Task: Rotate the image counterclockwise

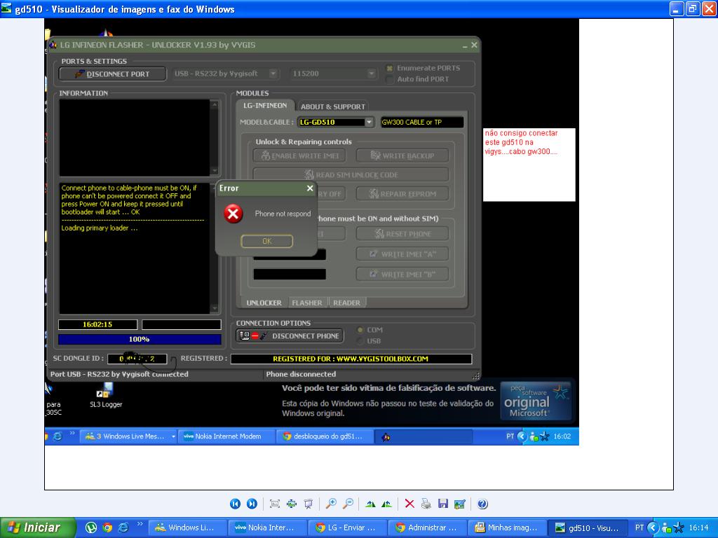Action: 387,504
